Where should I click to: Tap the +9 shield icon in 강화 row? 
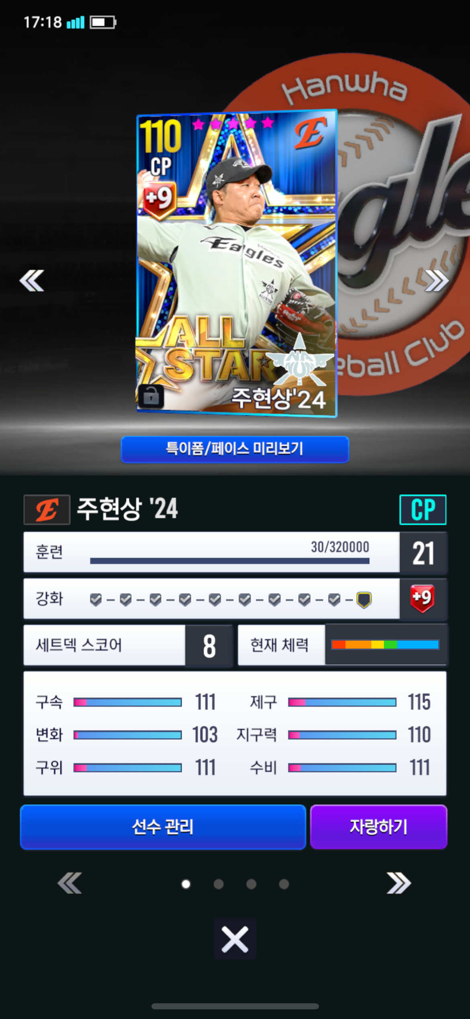point(422,598)
